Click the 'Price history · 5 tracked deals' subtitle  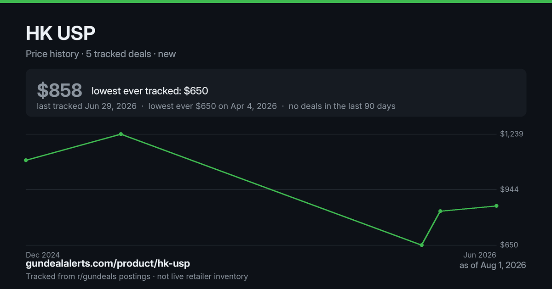pyautogui.click(x=88, y=54)
